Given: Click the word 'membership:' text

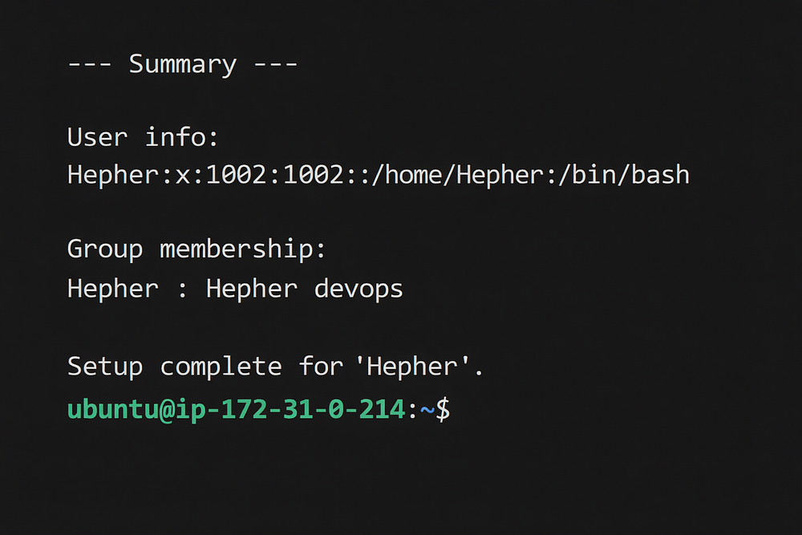Looking at the screenshot, I should click(242, 250).
